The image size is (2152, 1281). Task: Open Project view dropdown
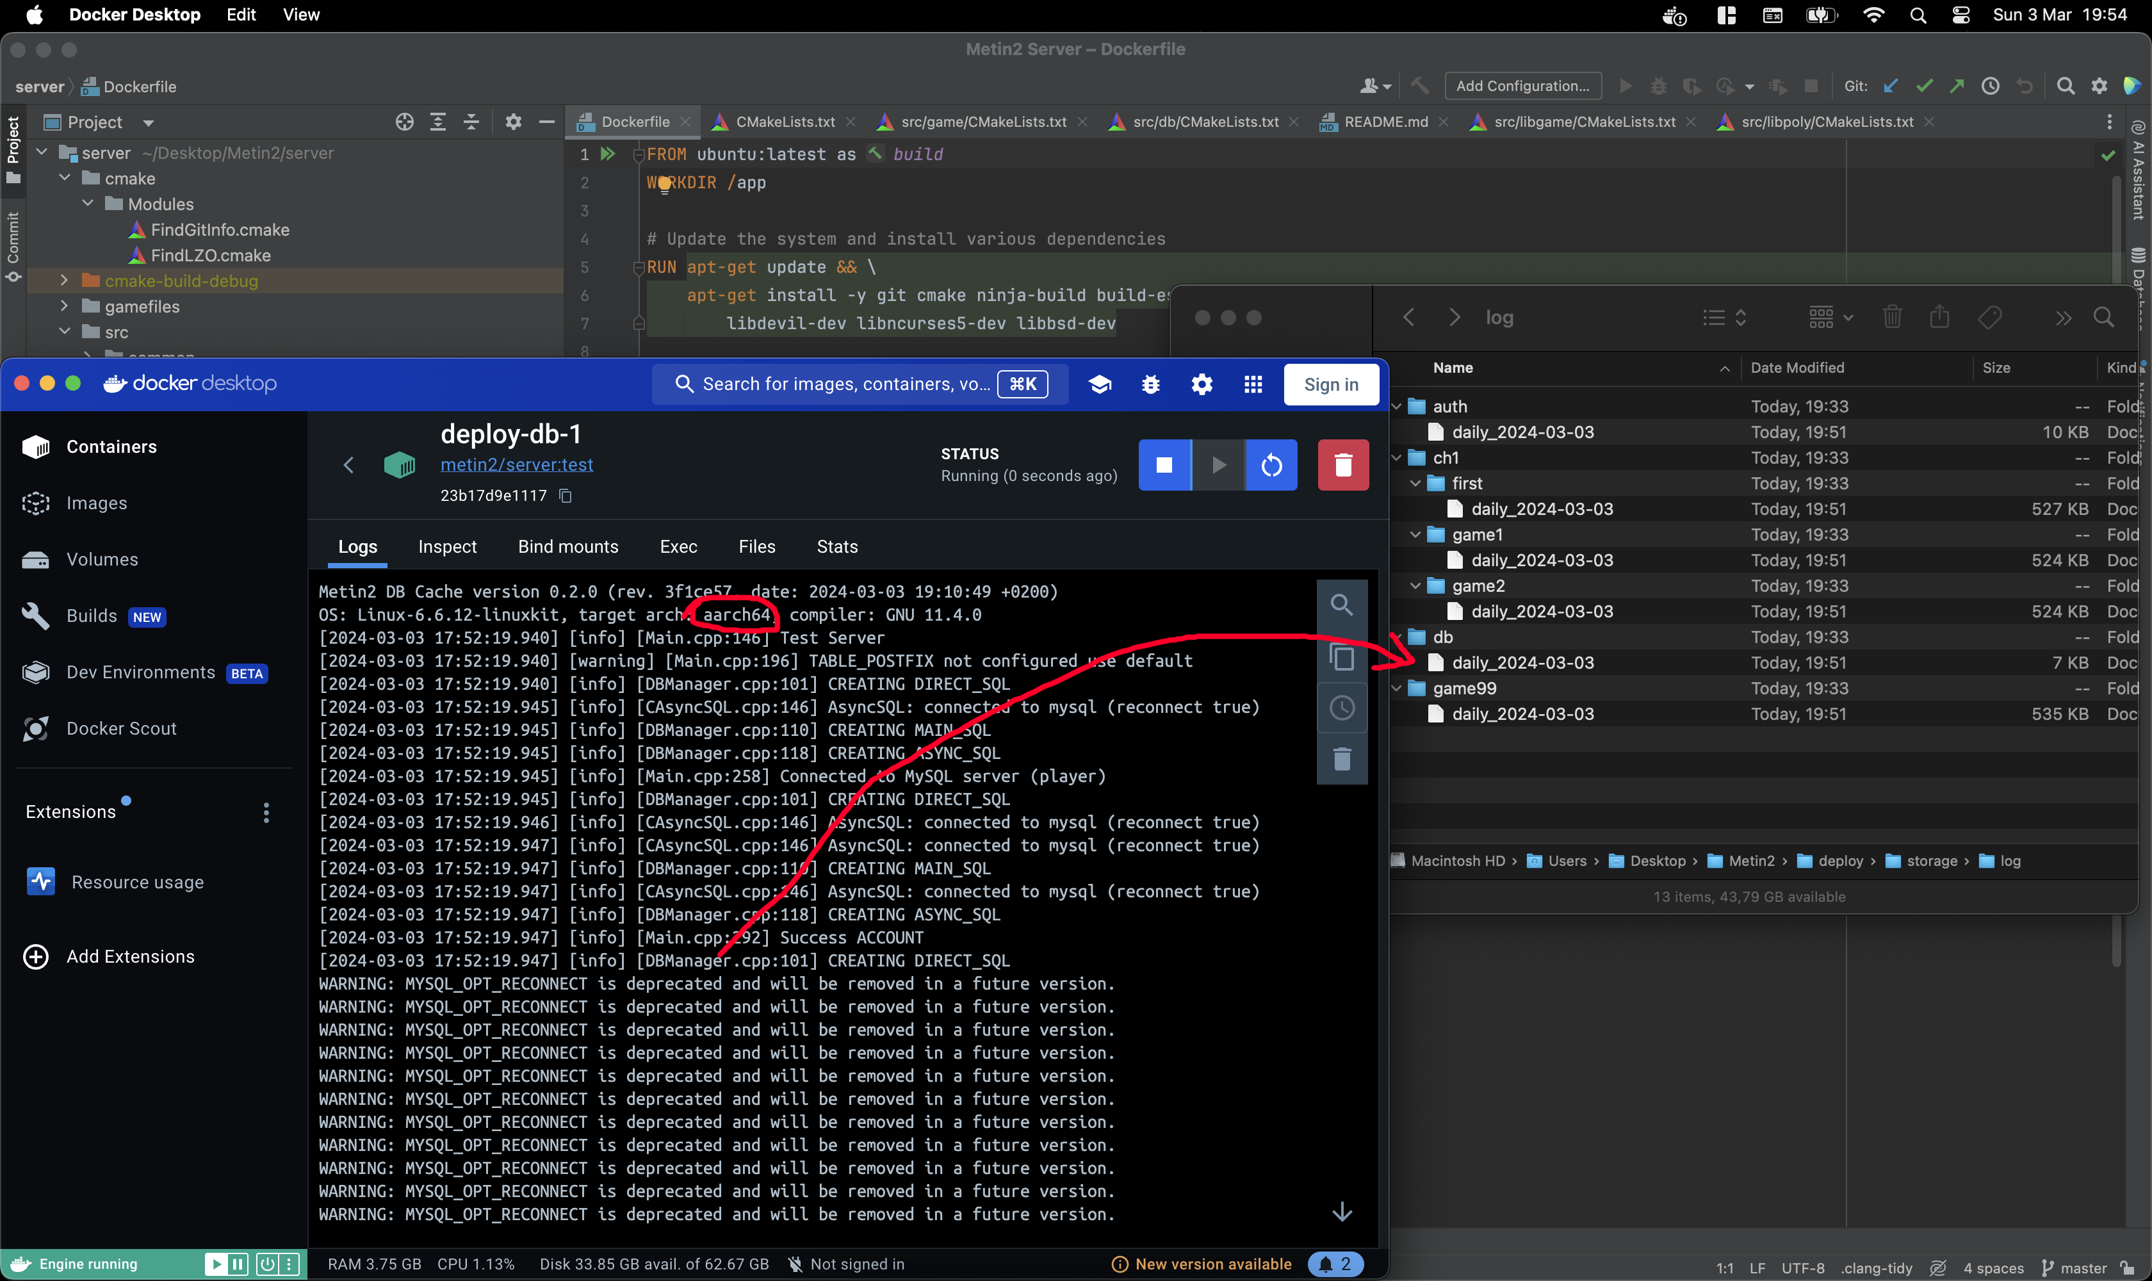[149, 122]
